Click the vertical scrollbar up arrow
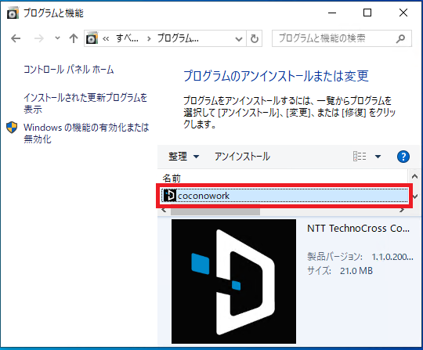423x350 pixels. [414, 177]
